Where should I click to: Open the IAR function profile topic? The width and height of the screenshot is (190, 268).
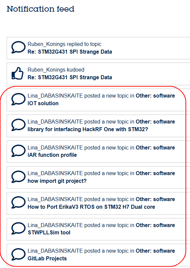click(52, 155)
